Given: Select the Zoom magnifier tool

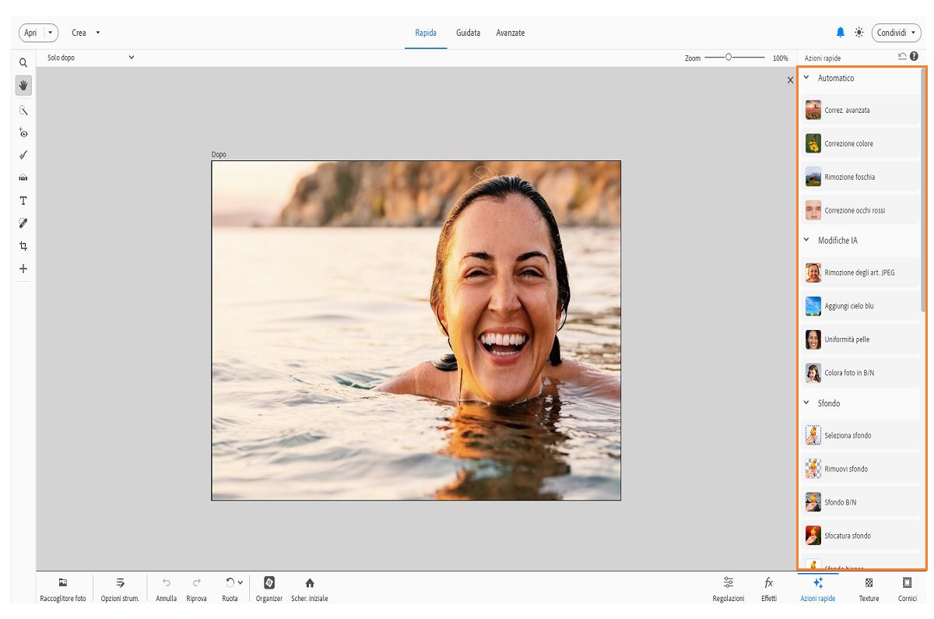Looking at the screenshot, I should [x=23, y=62].
